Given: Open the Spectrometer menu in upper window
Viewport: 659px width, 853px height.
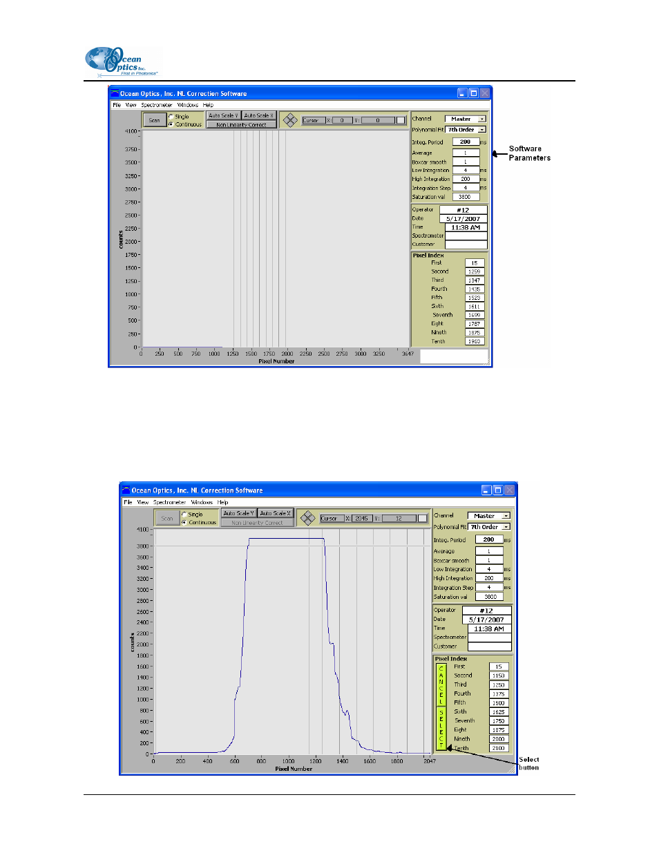Looking at the screenshot, I should [x=157, y=105].
